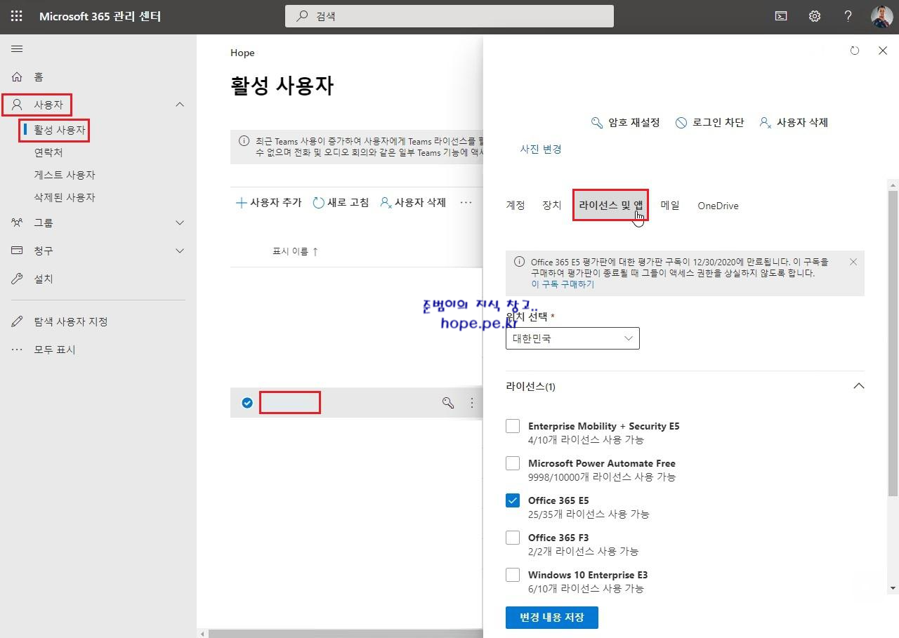Switch to the 계정 tab
899x638 pixels.
[516, 206]
